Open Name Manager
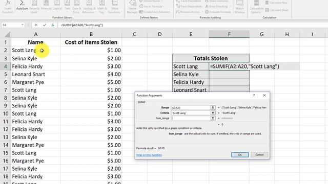Image resolution: width=328 pixels, height=184 pixels. coord(132,7)
